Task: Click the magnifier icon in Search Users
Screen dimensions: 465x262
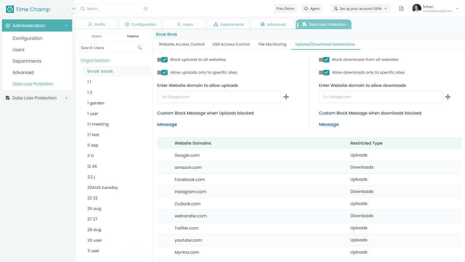Action: coord(139,48)
